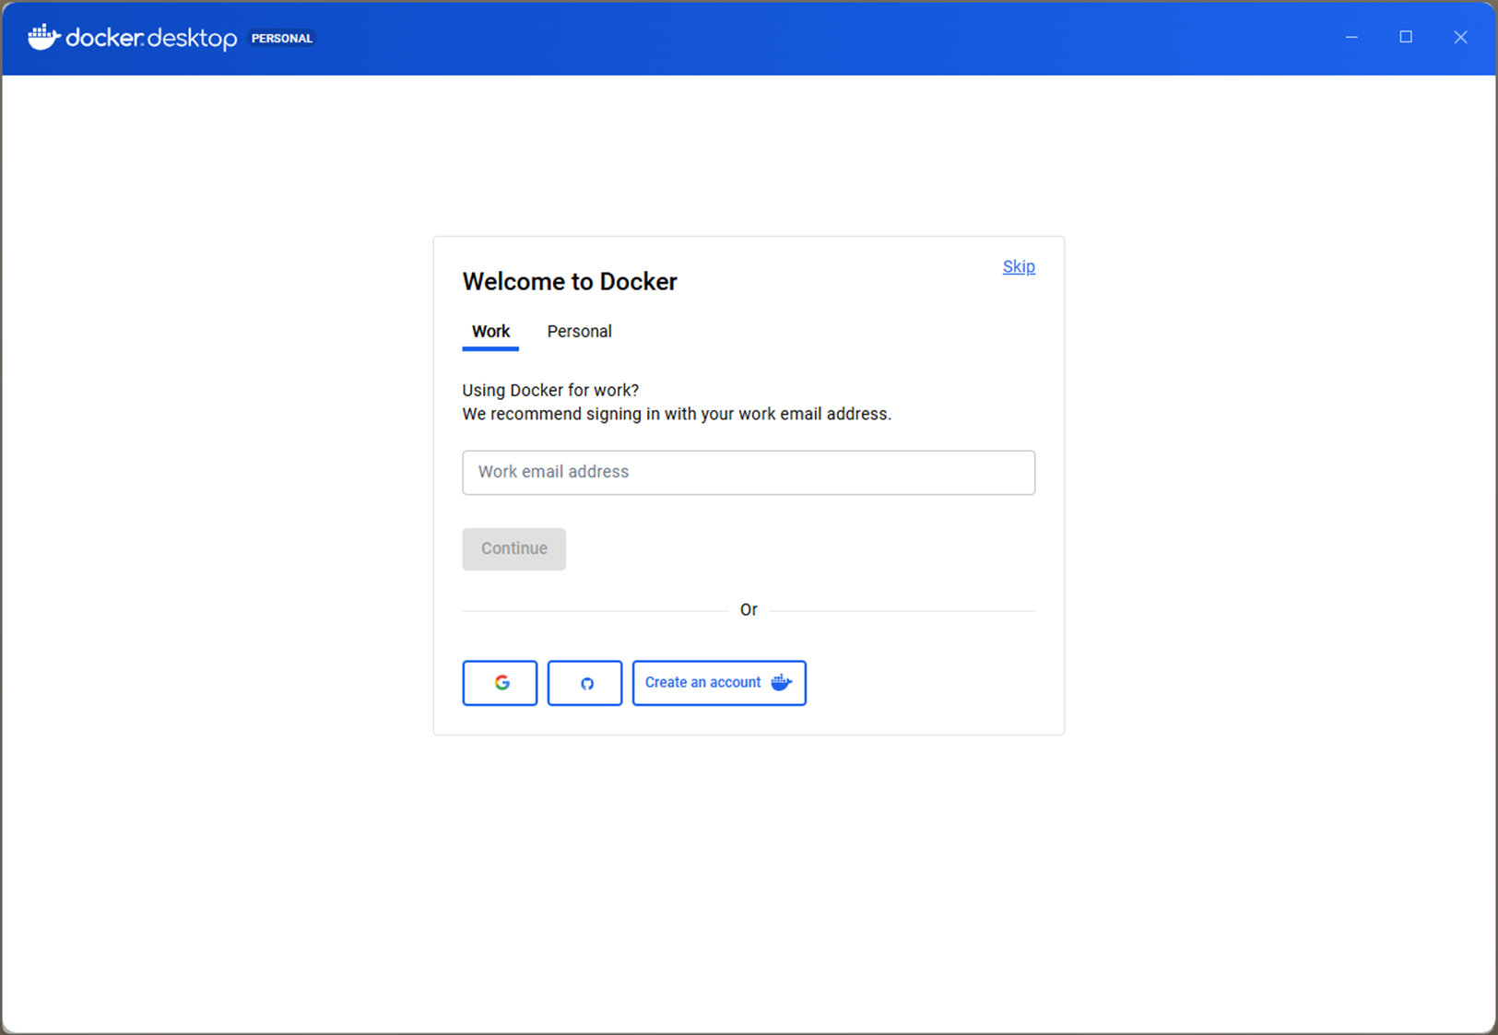Click the Create an account button
Viewport: 1498px width, 1035px height.
719,683
